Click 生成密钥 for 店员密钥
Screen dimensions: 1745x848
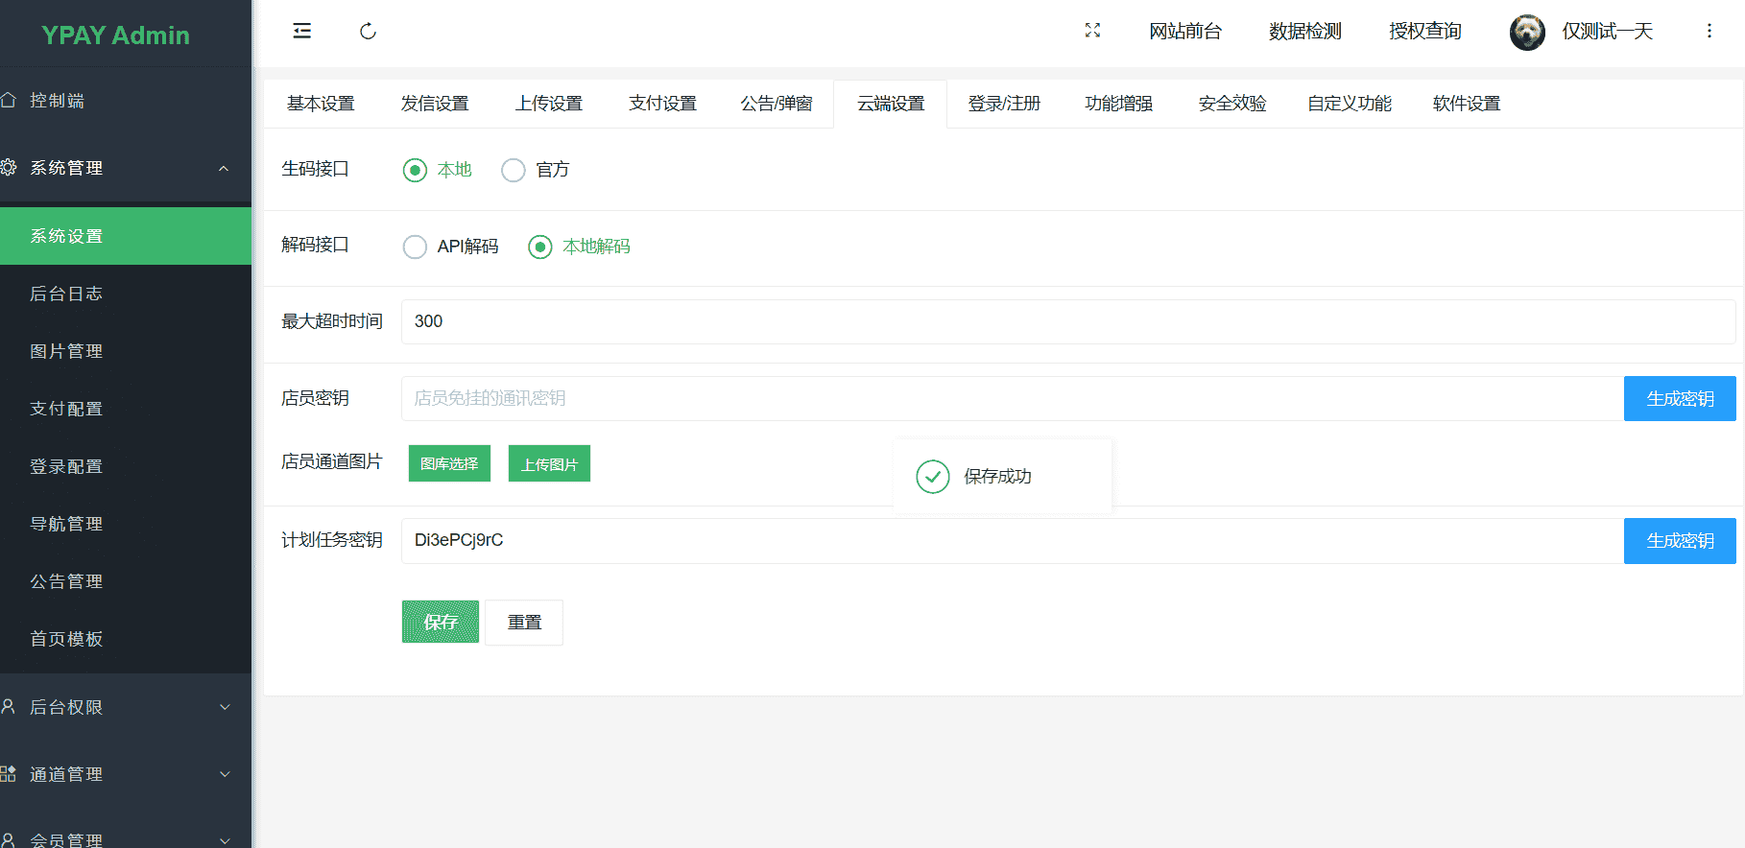tap(1679, 398)
